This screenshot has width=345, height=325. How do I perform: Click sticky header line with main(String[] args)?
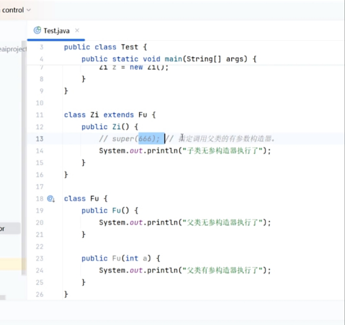point(169,59)
